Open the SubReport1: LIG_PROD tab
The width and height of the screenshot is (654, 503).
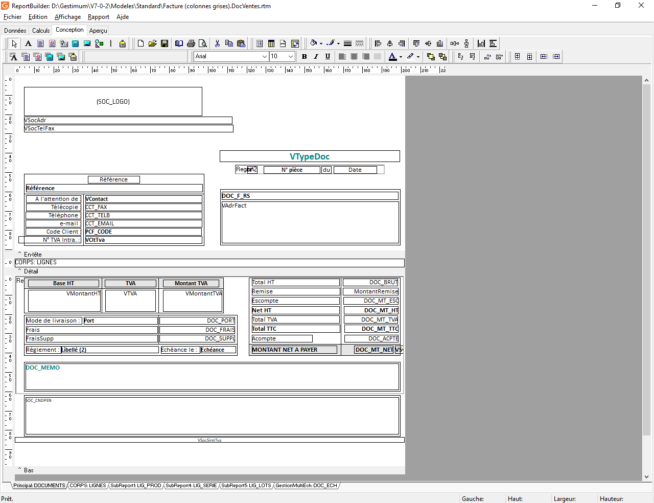pyautogui.click(x=136, y=486)
